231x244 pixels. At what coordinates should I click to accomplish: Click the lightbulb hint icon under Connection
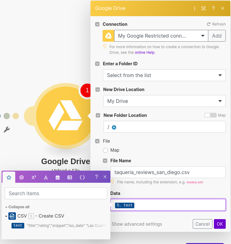tap(105, 46)
